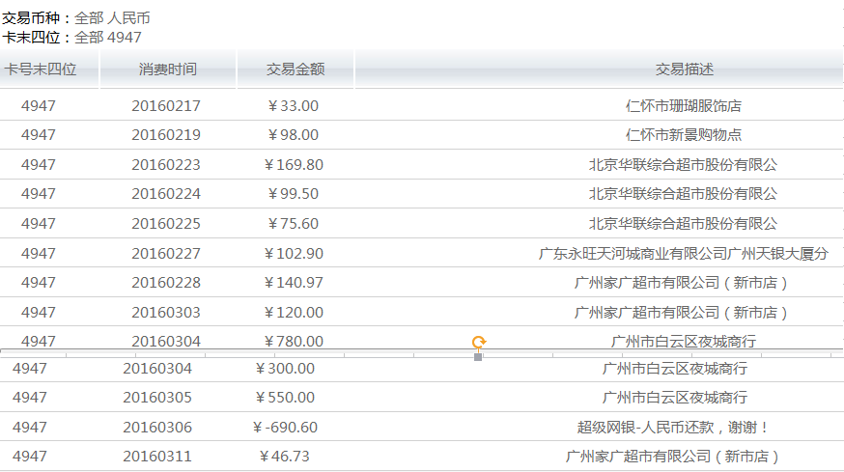Click the 广东永旺天河城商业有限公司 description
Image resolution: width=844 pixels, height=472 pixels.
click(684, 254)
